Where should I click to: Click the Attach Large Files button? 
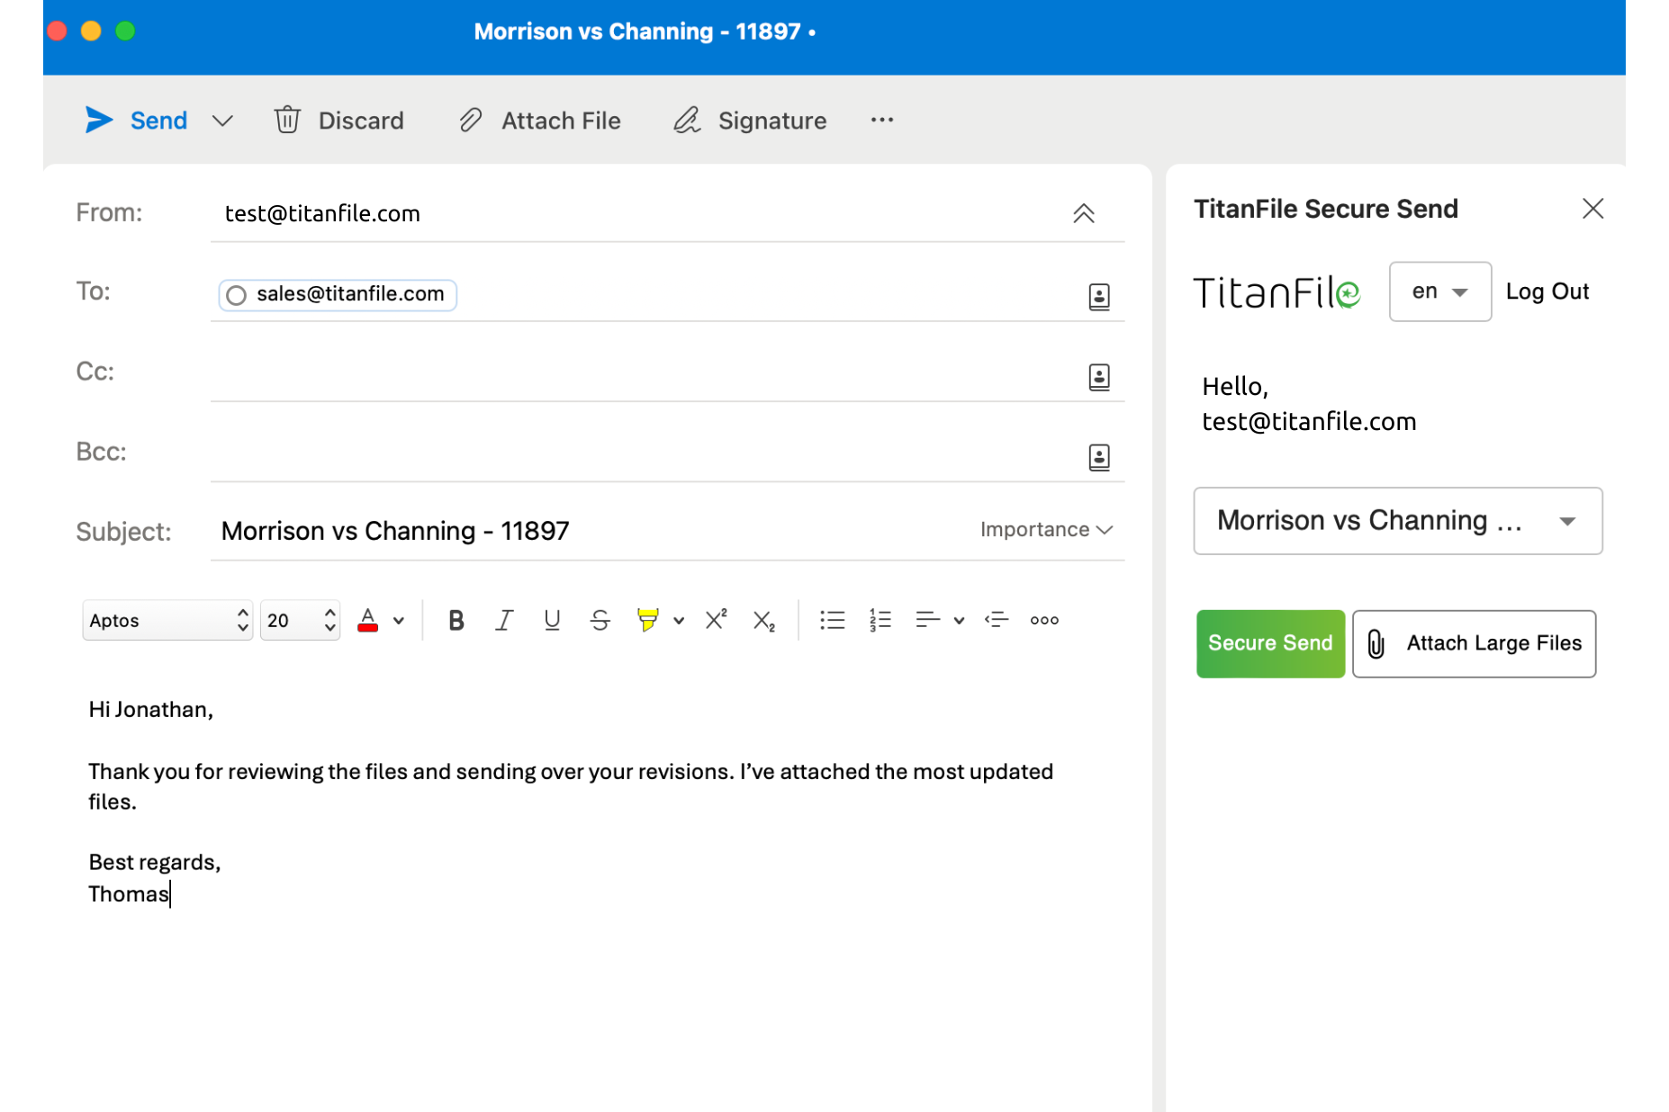tap(1475, 644)
